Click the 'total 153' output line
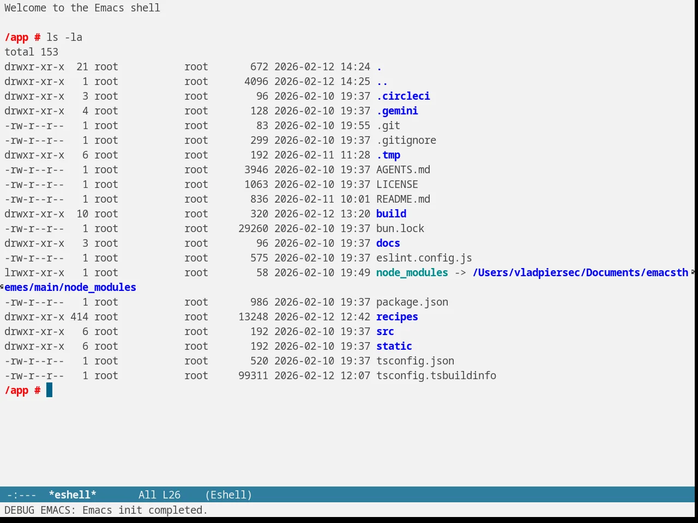The height and width of the screenshot is (523, 698). pos(31,52)
